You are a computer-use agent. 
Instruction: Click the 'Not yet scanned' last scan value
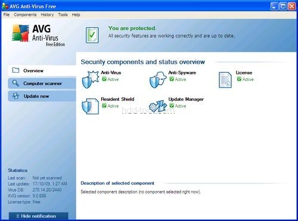(47, 178)
